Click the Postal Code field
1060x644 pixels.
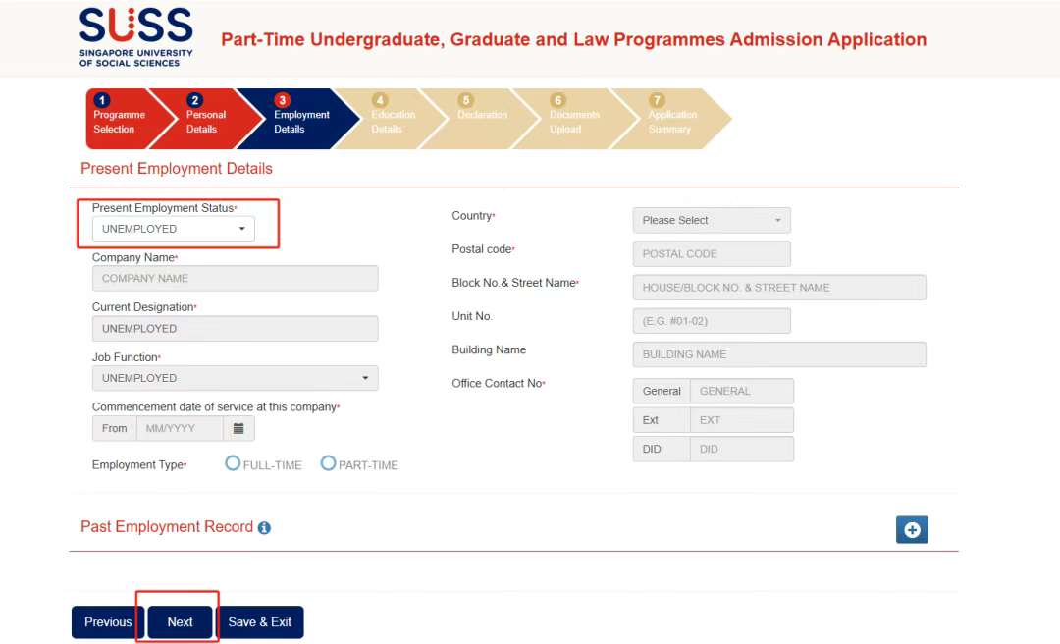[x=712, y=253]
